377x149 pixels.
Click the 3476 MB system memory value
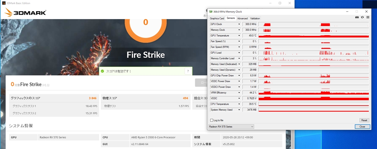[250, 110]
